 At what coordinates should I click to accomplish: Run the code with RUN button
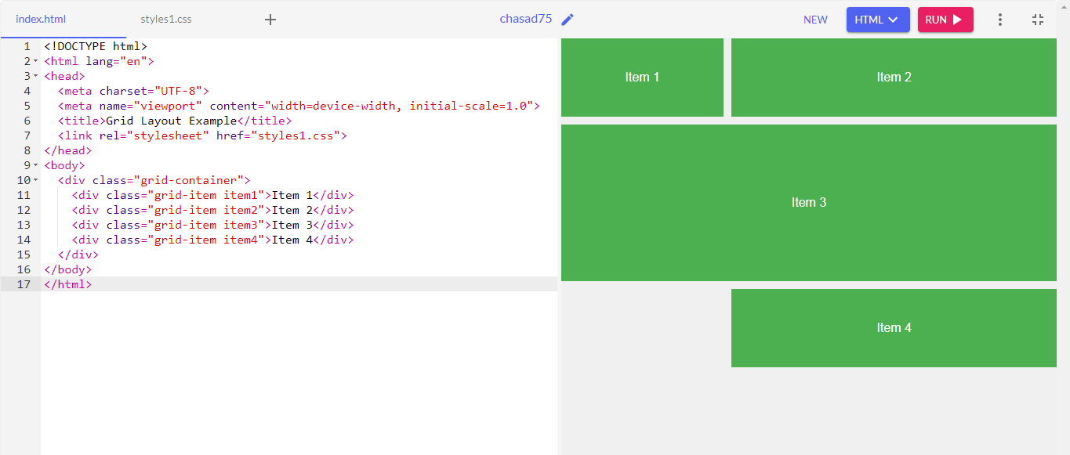tap(945, 20)
